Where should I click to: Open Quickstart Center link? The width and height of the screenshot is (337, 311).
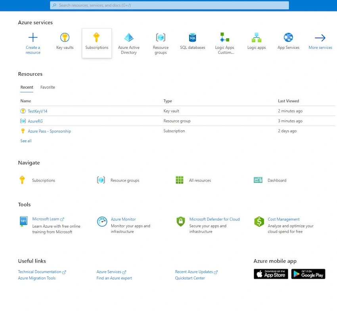(x=190, y=278)
